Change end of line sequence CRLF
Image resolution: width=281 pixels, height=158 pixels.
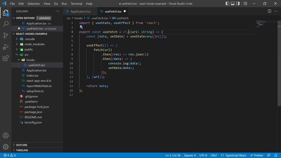point(214,155)
